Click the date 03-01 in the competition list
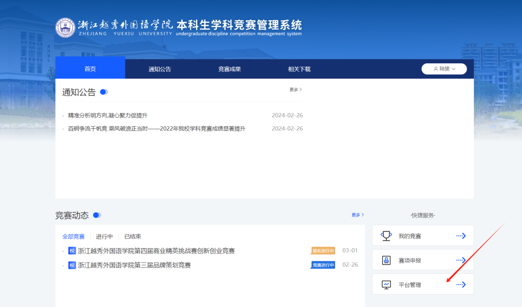The width and height of the screenshot is (522, 307). point(350,251)
